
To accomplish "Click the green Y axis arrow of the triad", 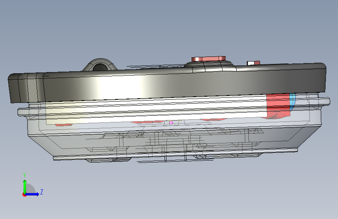I will pyautogui.click(x=25, y=187).
